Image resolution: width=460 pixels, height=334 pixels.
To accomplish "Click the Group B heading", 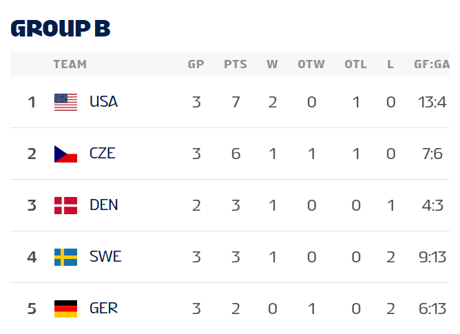I will tap(61, 28).
